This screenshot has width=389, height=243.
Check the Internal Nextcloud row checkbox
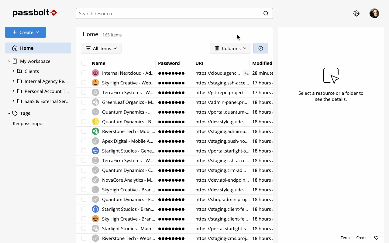(84, 73)
